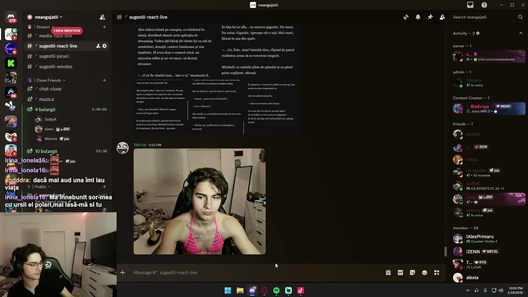
Task: Show pinned messages
Action: pos(430,17)
